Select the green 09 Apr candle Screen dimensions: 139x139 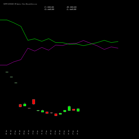pyautogui.click(x=25, y=105)
